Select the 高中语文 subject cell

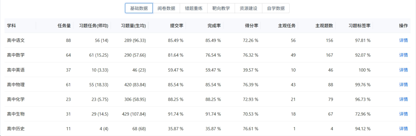pos(16,41)
